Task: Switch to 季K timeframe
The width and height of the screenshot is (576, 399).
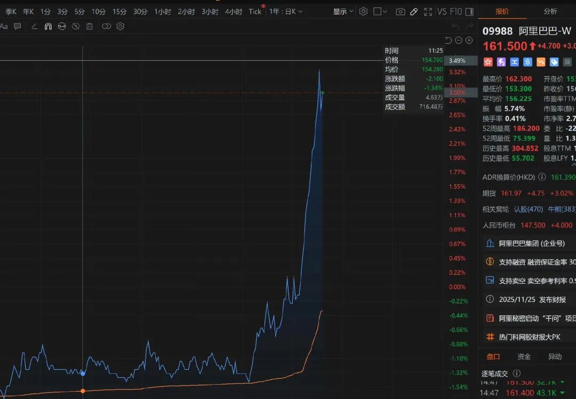Action: 11,12
